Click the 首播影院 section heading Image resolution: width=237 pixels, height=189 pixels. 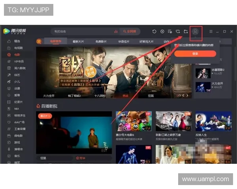click(49, 106)
